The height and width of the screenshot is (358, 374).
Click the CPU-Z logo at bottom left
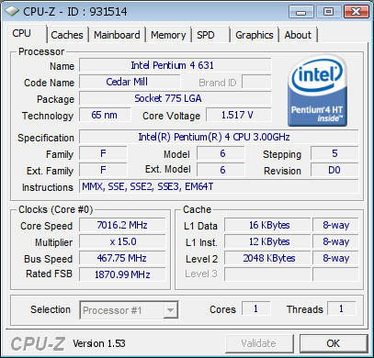38,343
